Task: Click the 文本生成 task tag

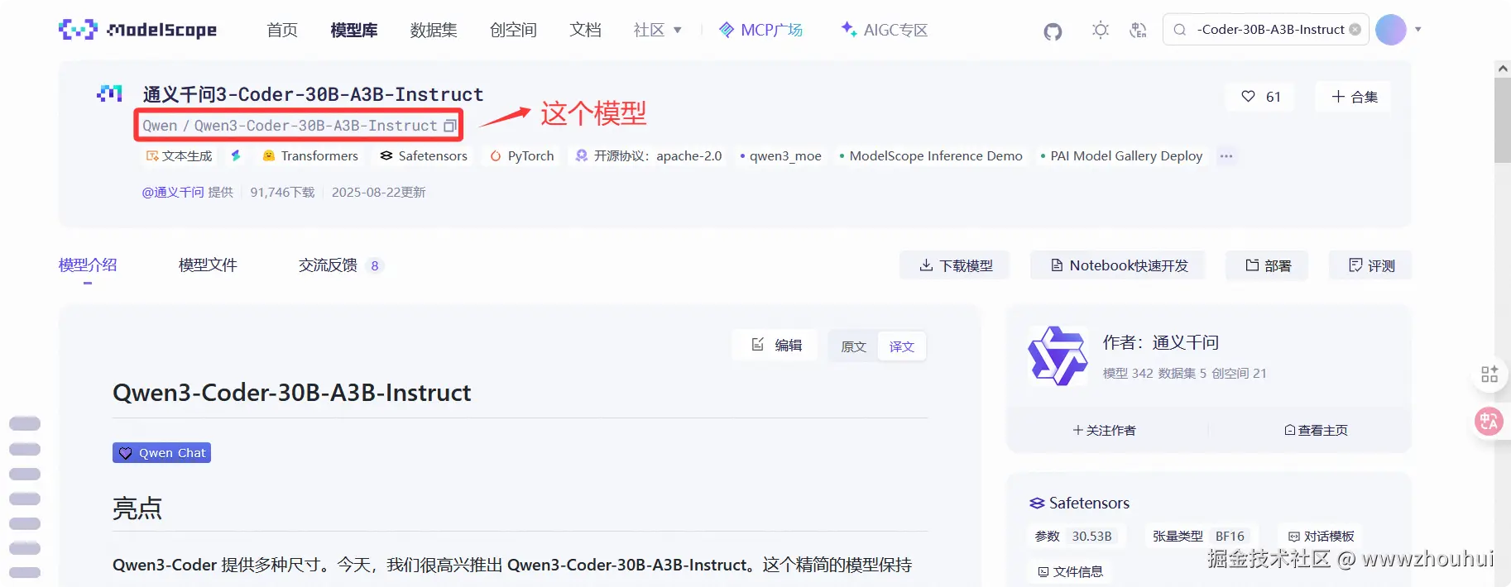Action: coord(179,155)
